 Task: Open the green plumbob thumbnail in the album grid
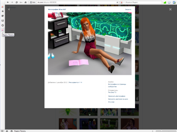pos(68,112)
